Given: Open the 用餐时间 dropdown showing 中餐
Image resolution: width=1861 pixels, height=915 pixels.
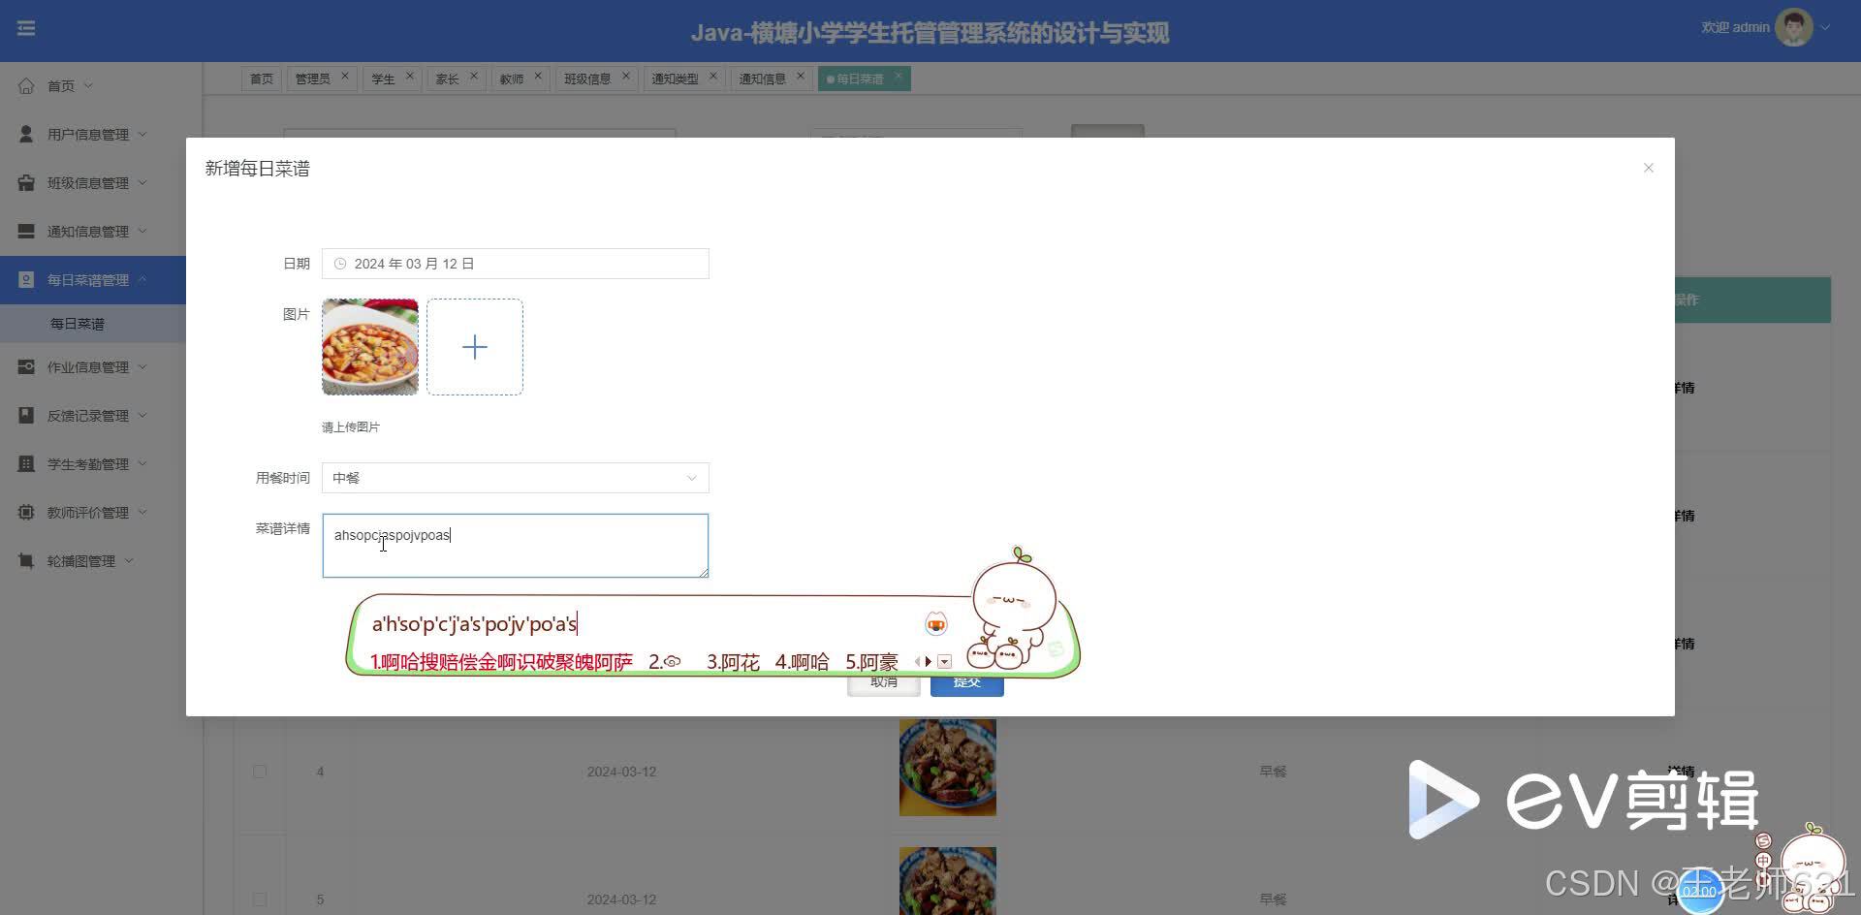Looking at the screenshot, I should (515, 478).
